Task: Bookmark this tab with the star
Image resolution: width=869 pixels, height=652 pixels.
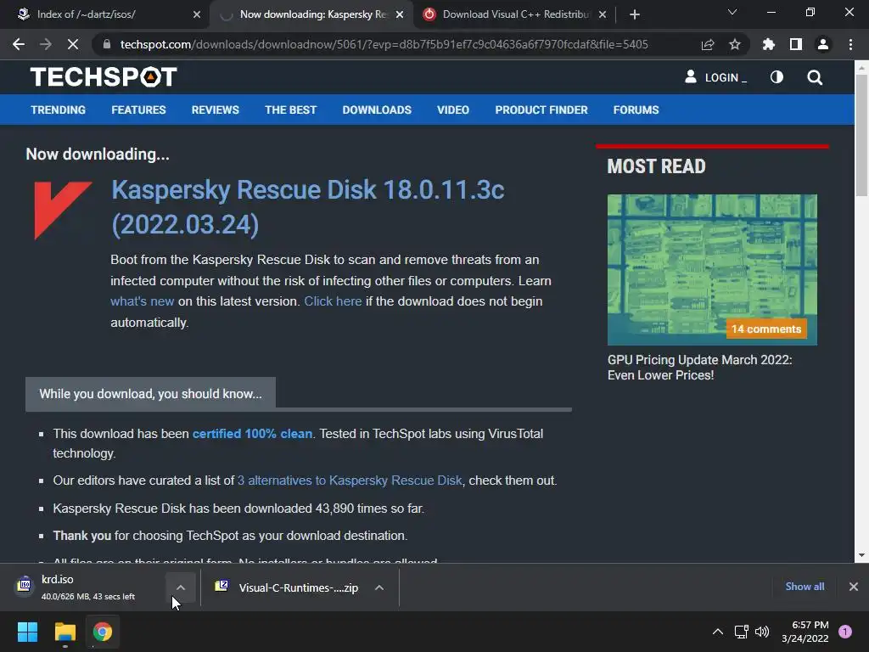Action: (x=735, y=44)
